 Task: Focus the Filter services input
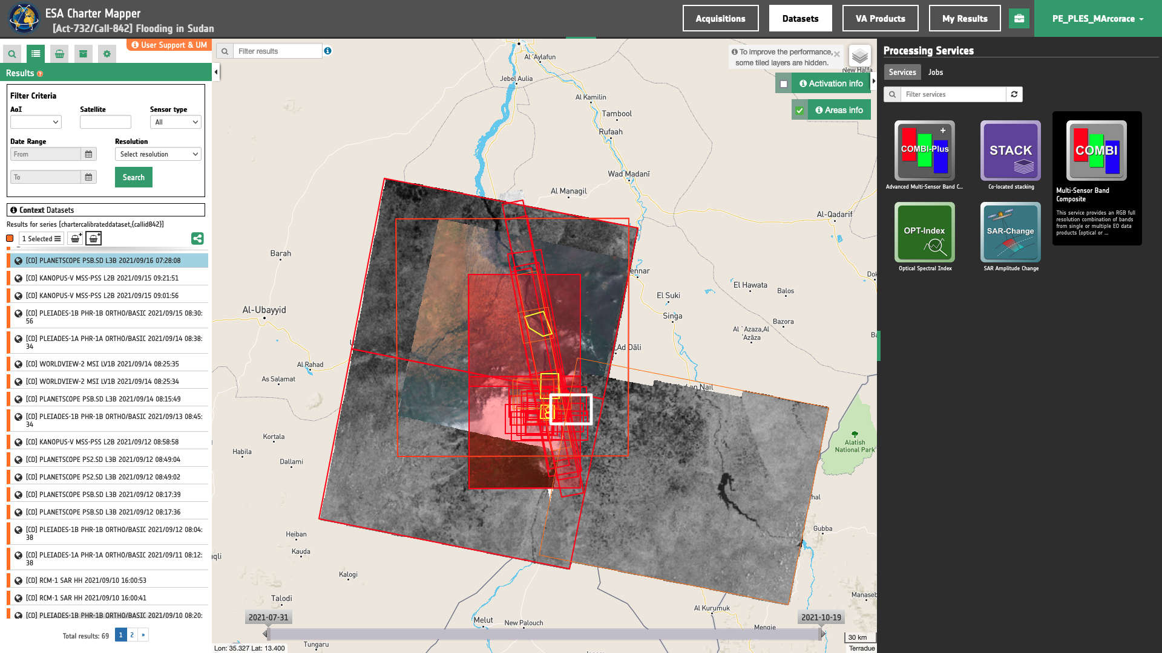953,94
